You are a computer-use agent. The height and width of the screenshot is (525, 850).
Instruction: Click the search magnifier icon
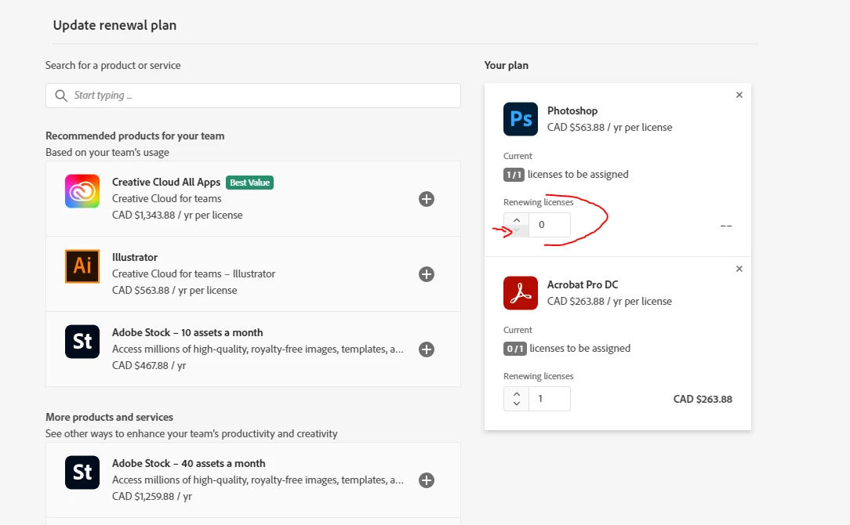pyautogui.click(x=61, y=96)
